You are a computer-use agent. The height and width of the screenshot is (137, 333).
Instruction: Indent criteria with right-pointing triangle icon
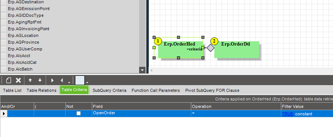(52, 80)
